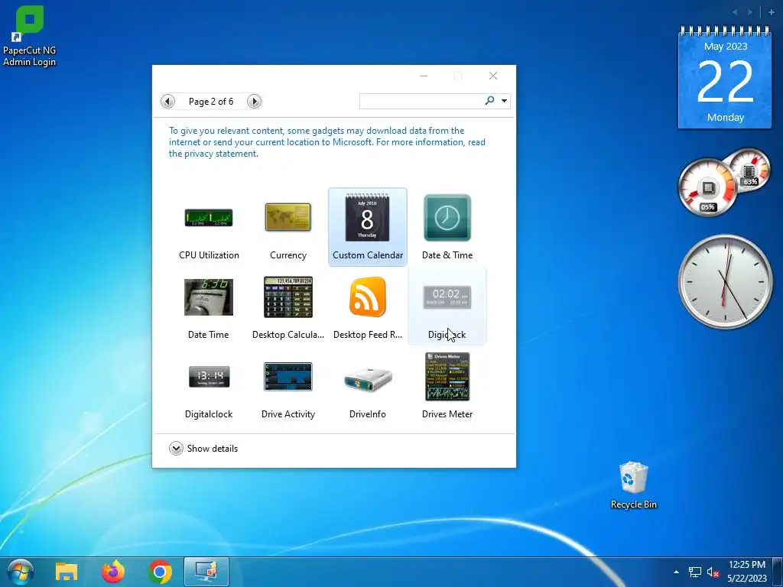Viewport: 783px width, 587px height.
Task: Select the Custom Calendar gadget
Action: click(368, 226)
